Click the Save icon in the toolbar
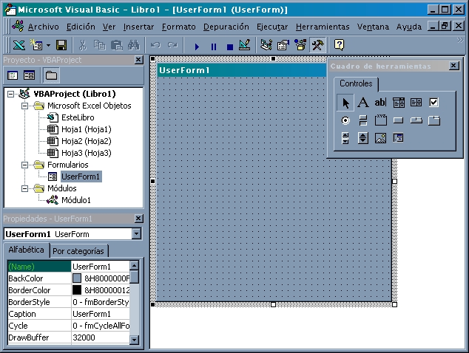Image resolution: width=469 pixels, height=353 pixels. tap(61, 46)
